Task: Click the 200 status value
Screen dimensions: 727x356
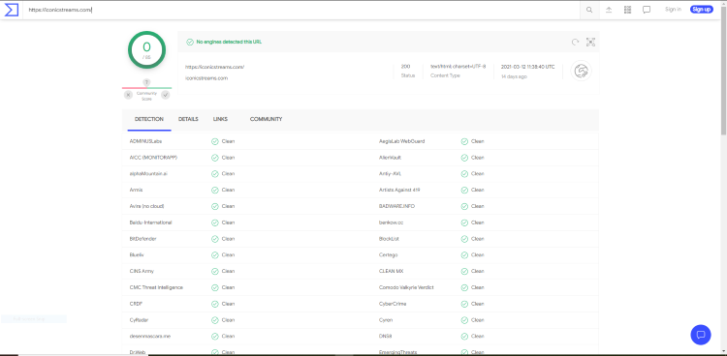Action: point(406,67)
